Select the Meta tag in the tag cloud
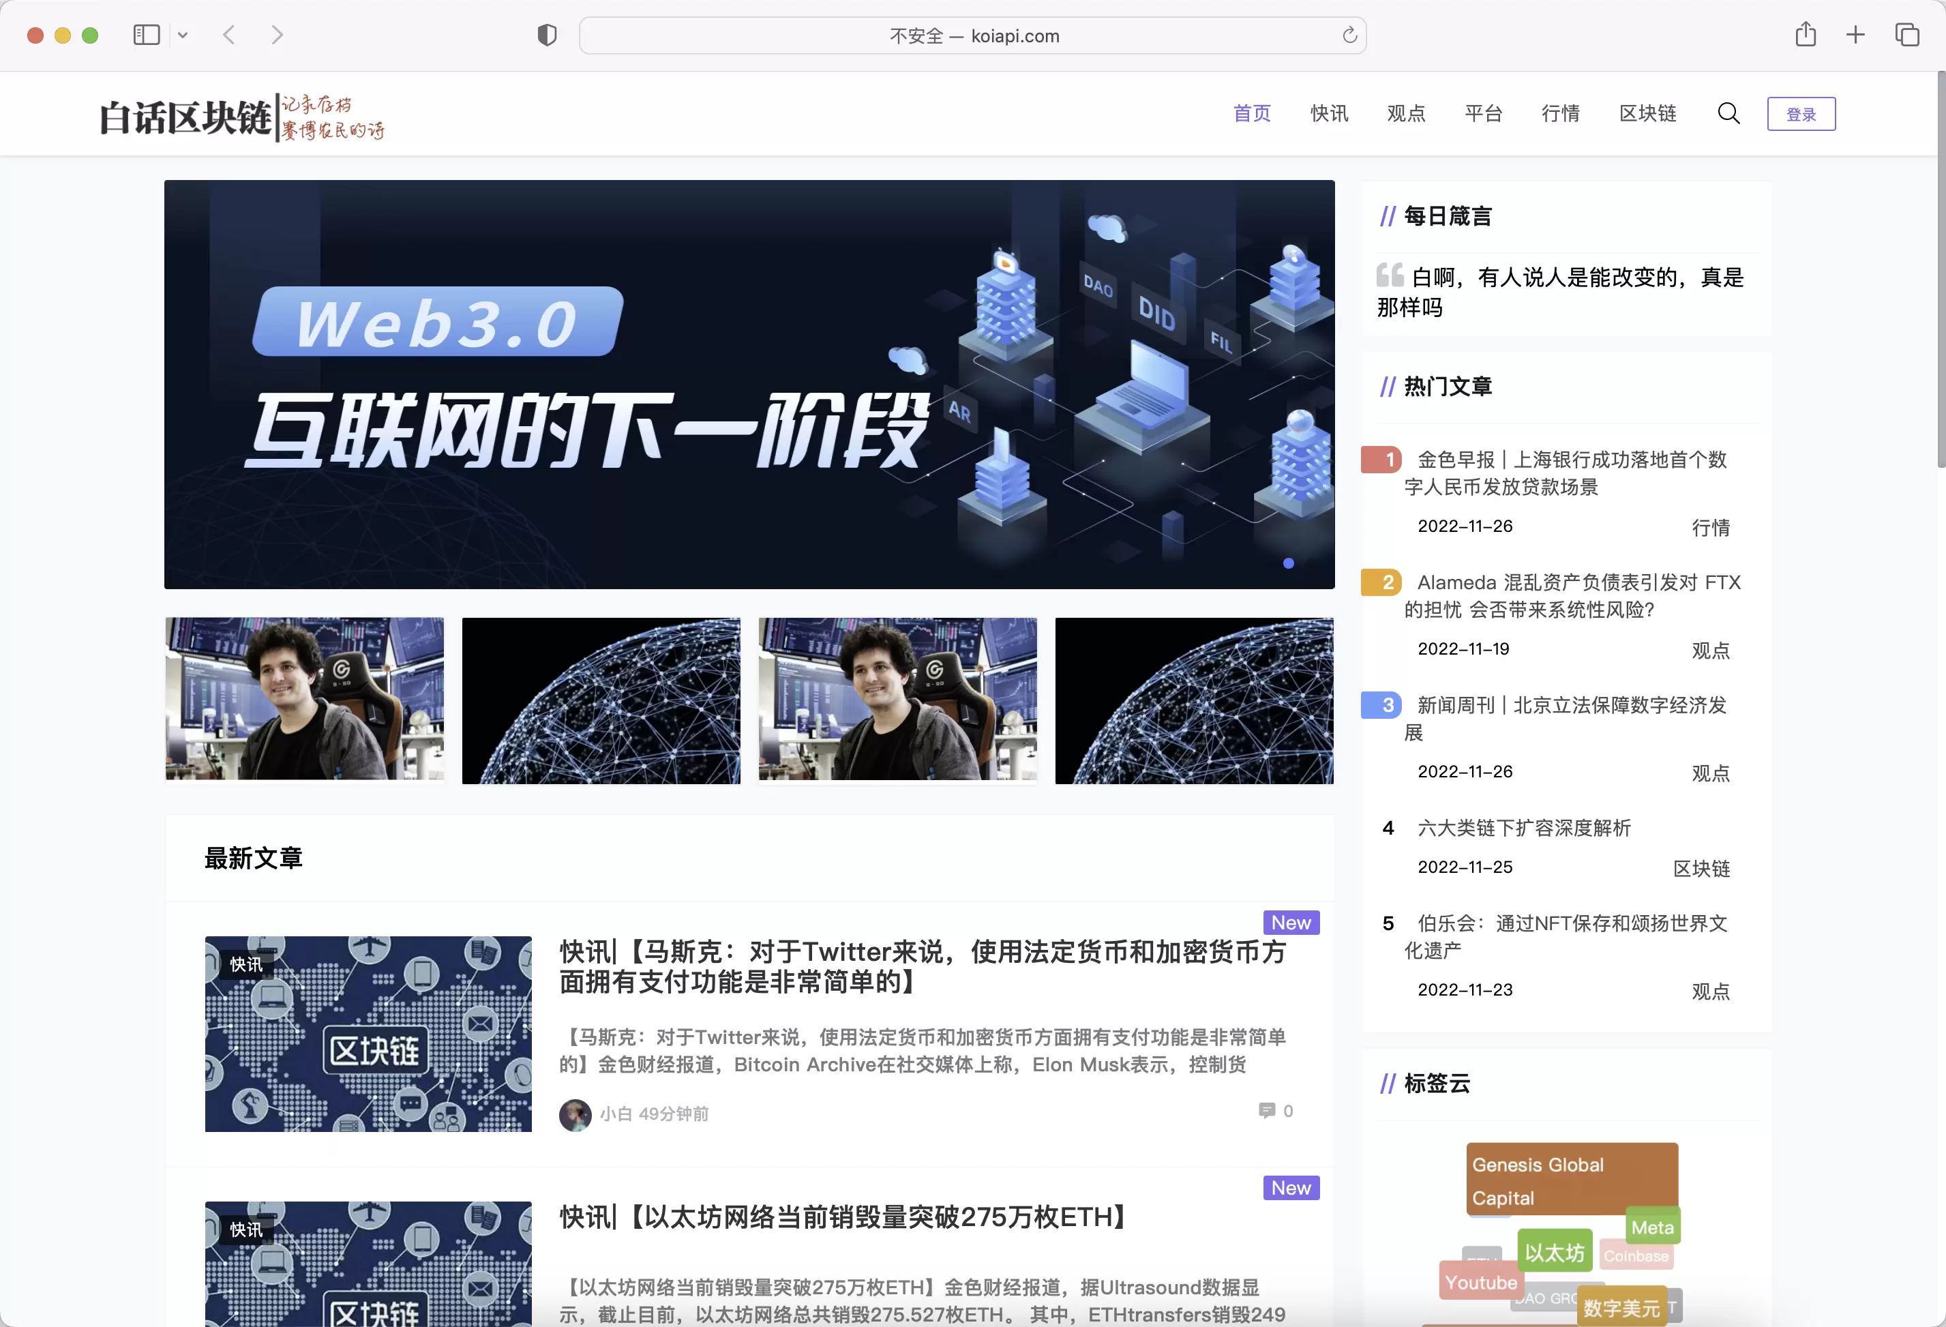This screenshot has width=1946, height=1327. pyautogui.click(x=1652, y=1227)
